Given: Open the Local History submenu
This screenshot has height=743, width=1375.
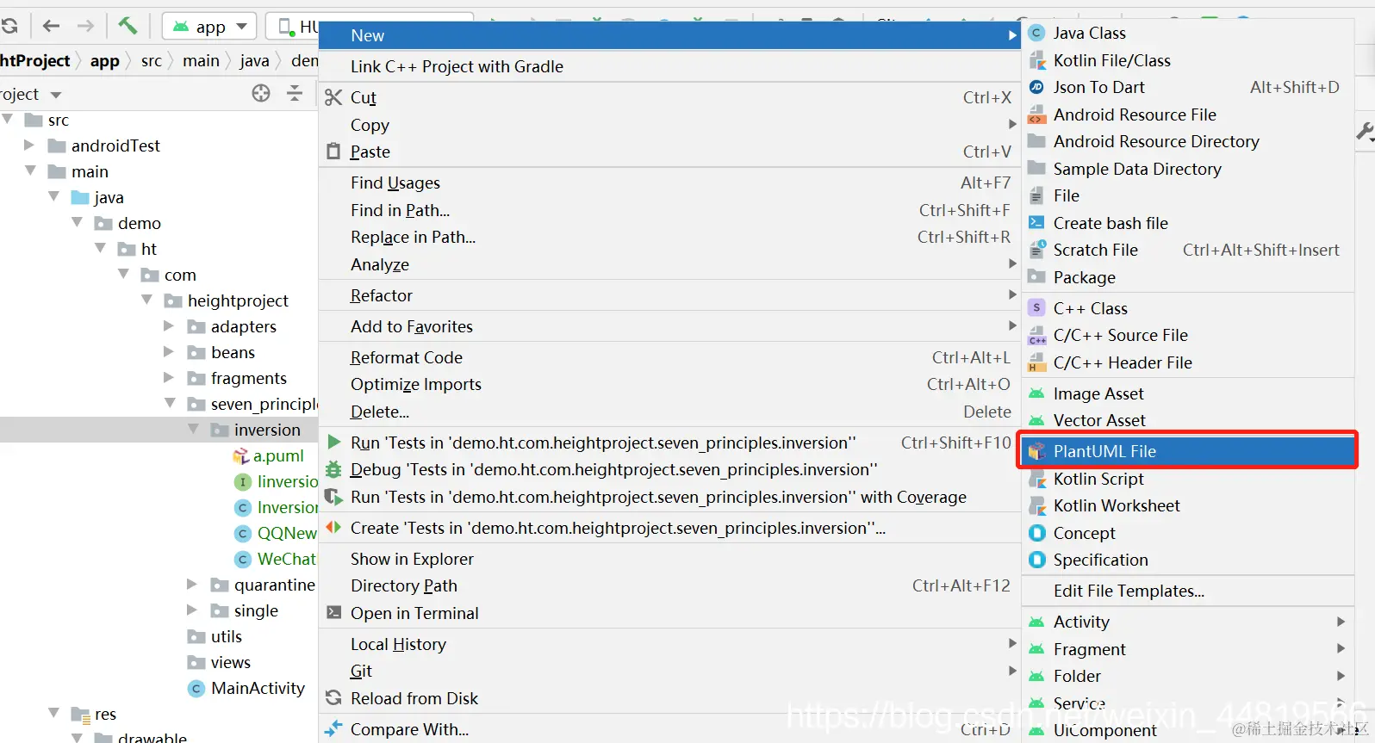Looking at the screenshot, I should [669, 644].
